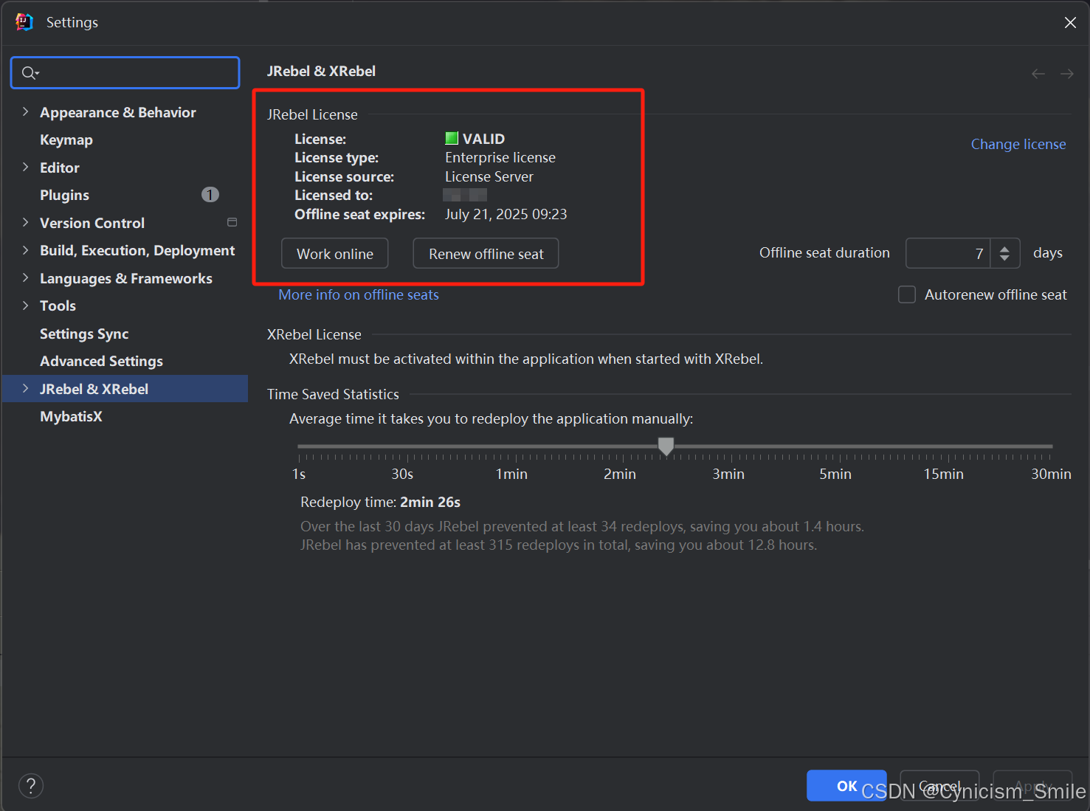
Task: Click the Redeploy time 2min 26s text
Action: [380, 502]
